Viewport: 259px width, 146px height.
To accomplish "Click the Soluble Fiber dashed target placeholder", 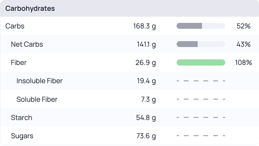I will [201, 99].
